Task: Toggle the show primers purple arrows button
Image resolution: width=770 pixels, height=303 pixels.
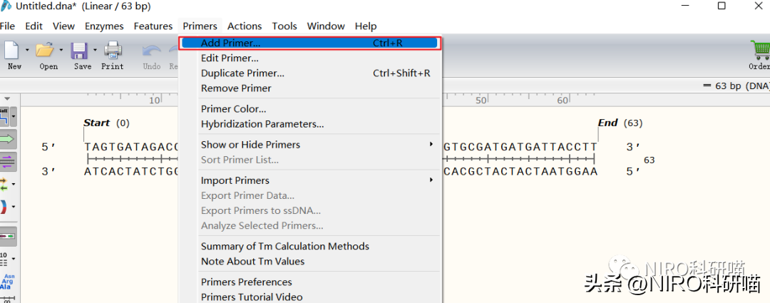Action: point(7,160)
